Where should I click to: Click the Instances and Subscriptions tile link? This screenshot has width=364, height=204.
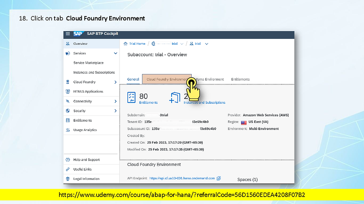pos(205,103)
